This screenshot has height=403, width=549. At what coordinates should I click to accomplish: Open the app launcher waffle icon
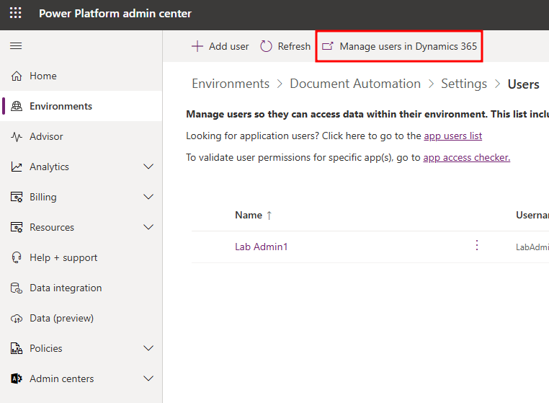click(15, 13)
